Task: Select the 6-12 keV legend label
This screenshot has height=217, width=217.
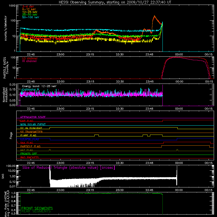Action: click(29, 9)
